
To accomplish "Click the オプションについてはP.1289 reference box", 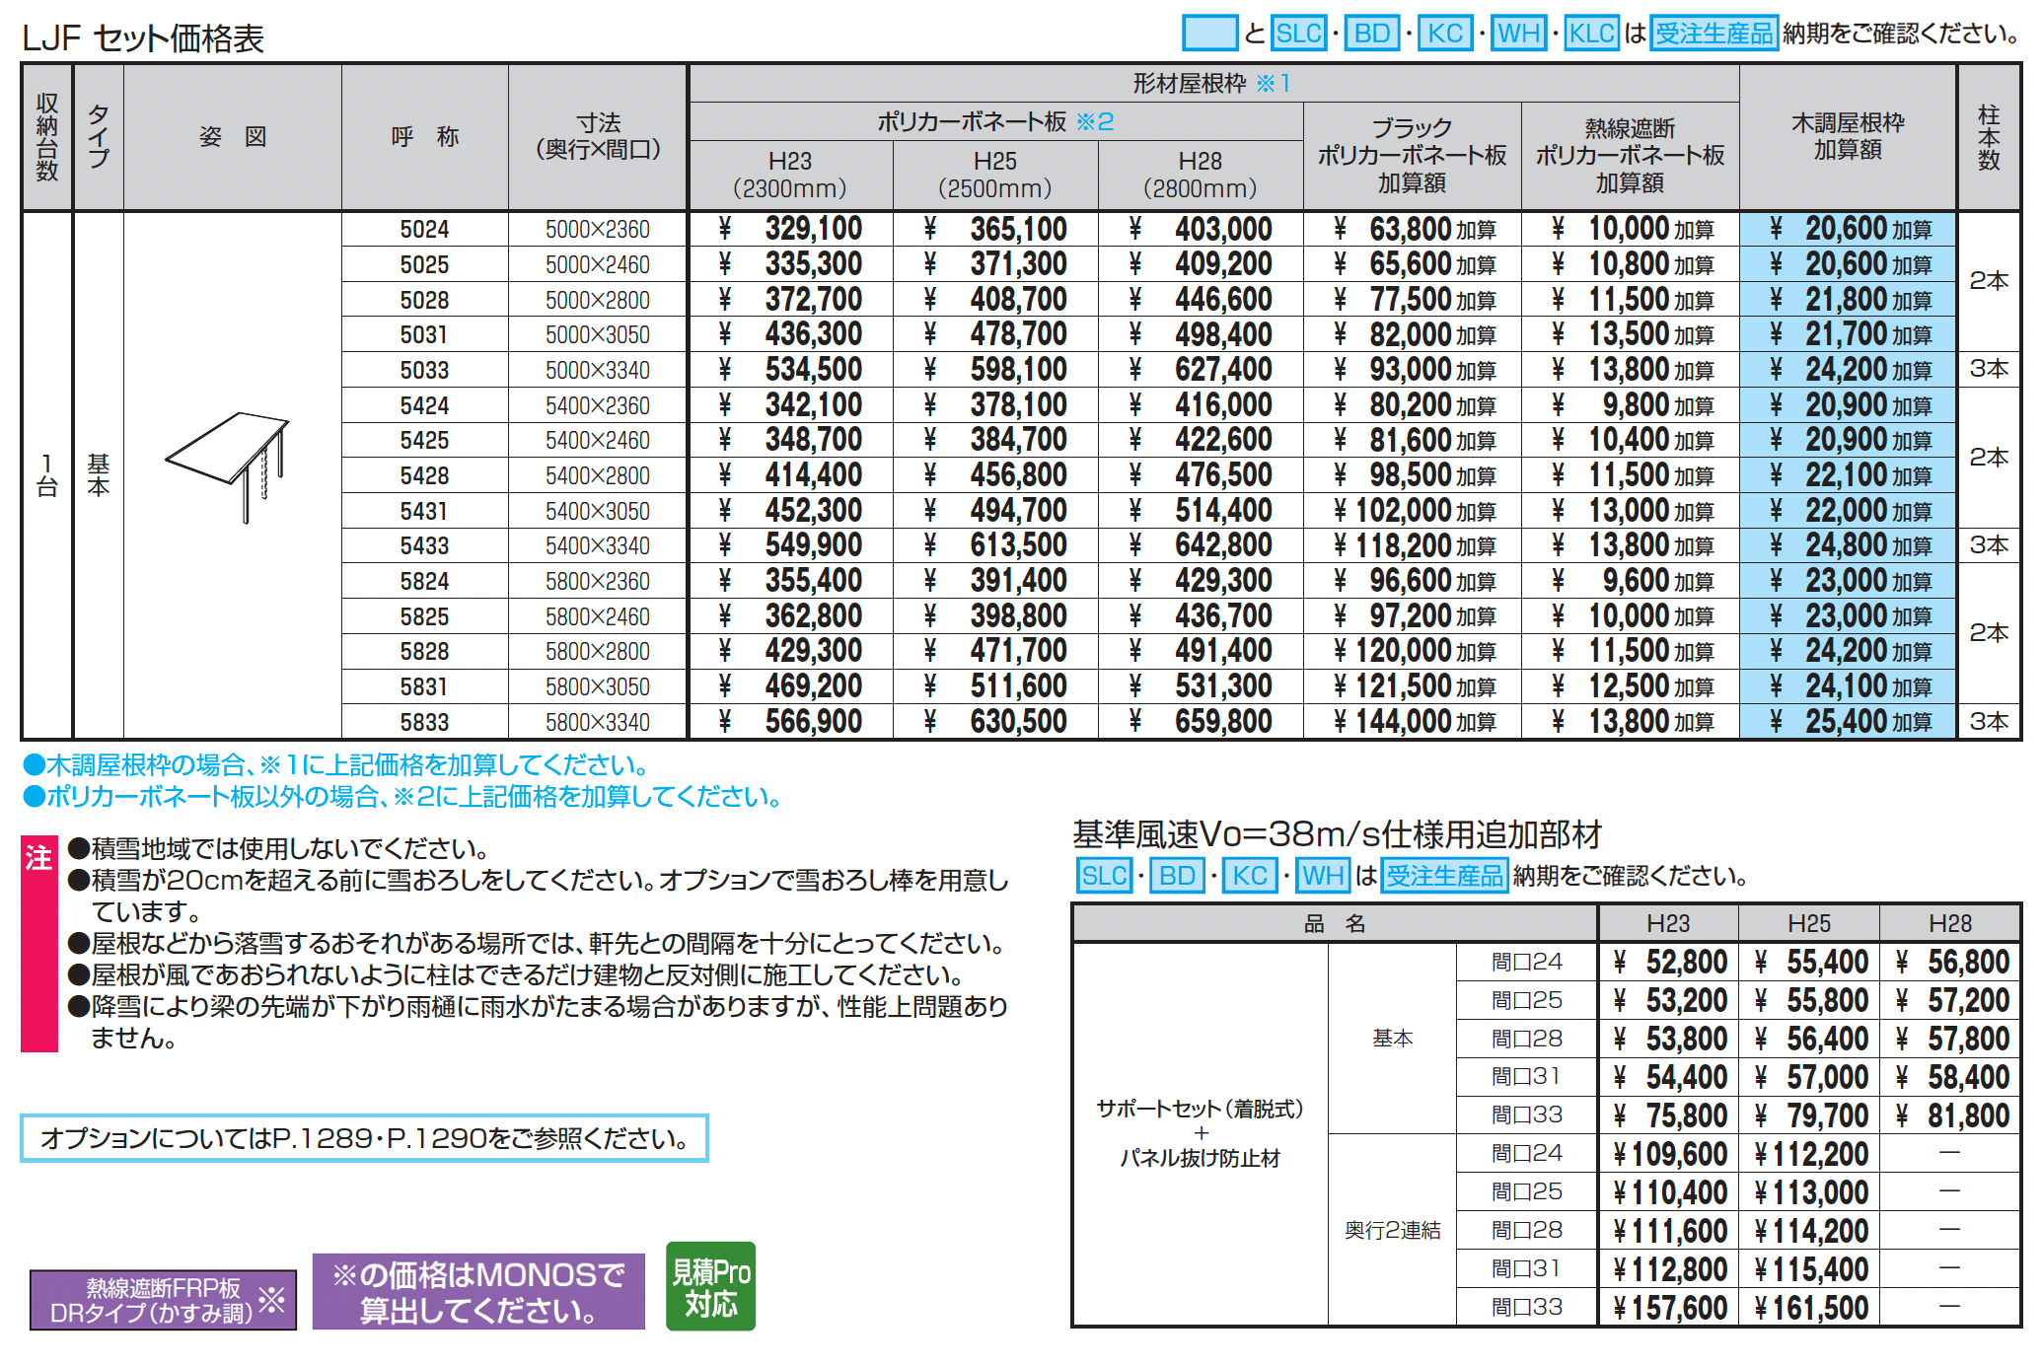I will (364, 1138).
